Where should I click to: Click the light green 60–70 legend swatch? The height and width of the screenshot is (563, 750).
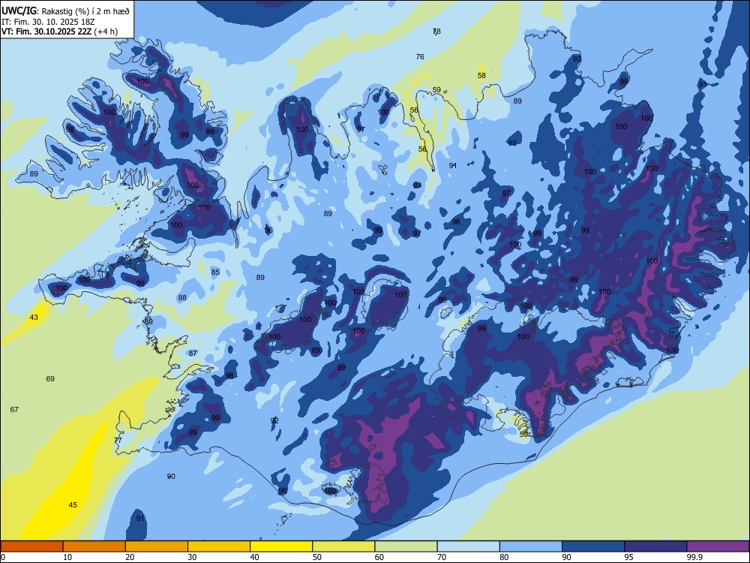click(406, 546)
